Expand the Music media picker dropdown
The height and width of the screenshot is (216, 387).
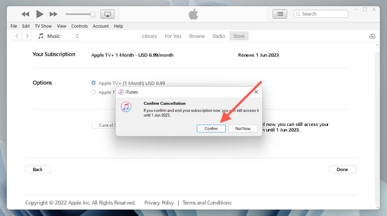click(x=58, y=36)
